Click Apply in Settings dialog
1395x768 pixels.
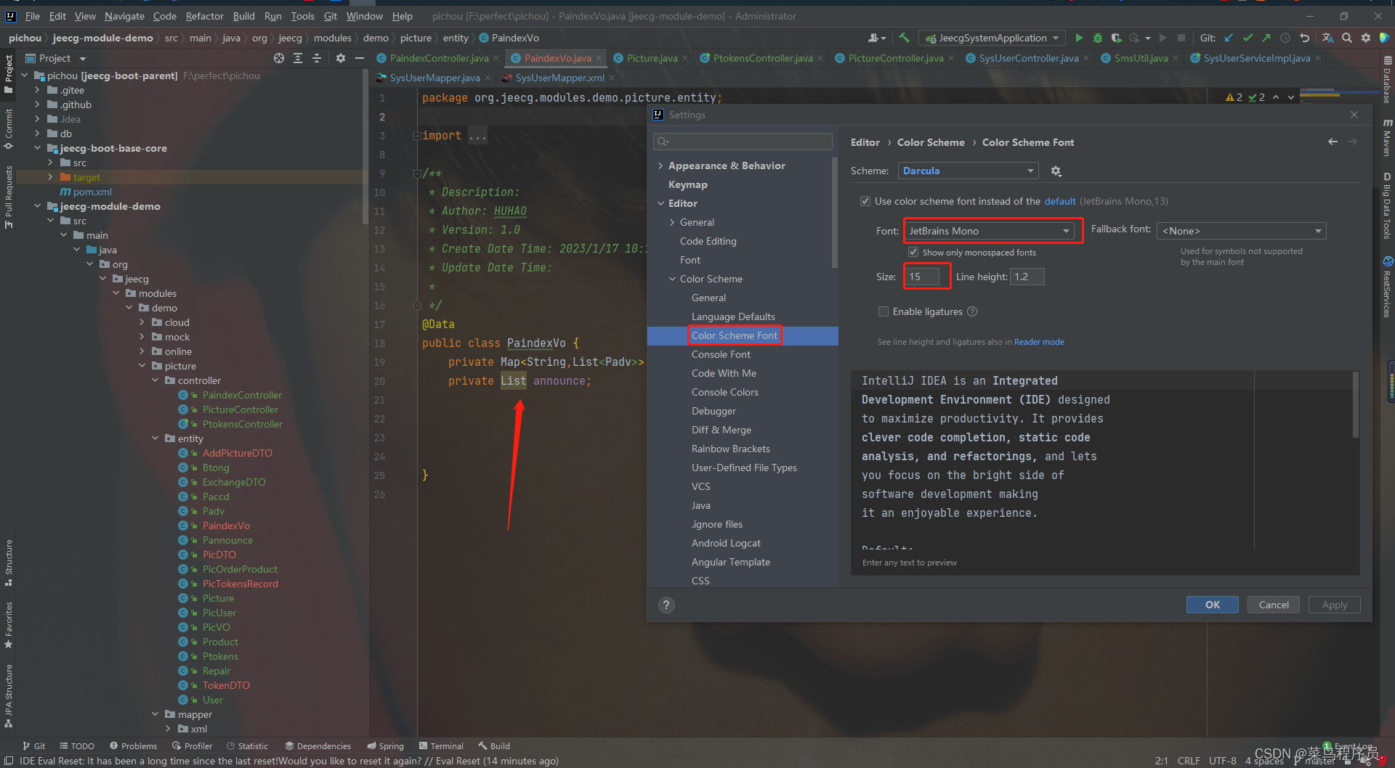1335,605
